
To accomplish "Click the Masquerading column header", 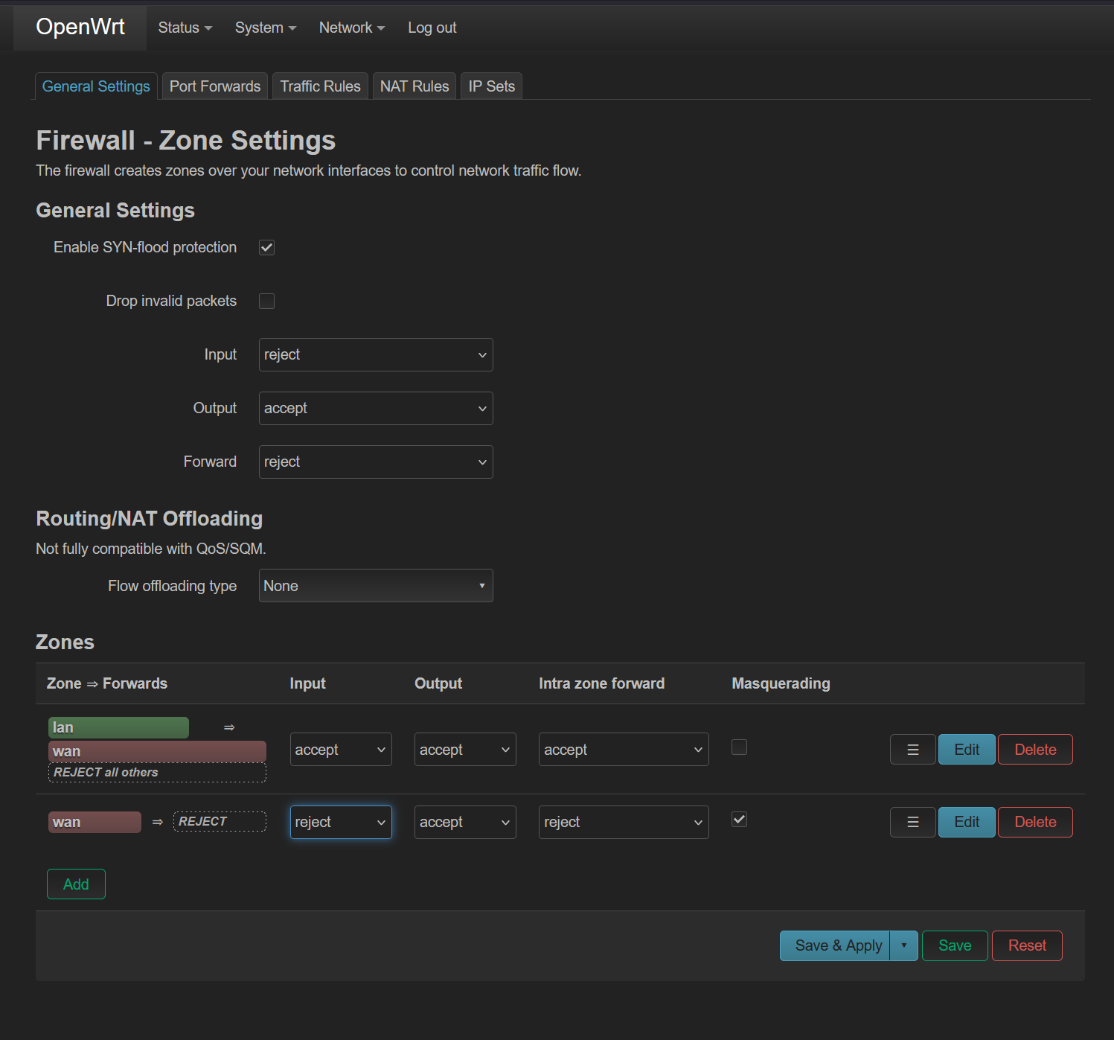I will (x=781, y=683).
